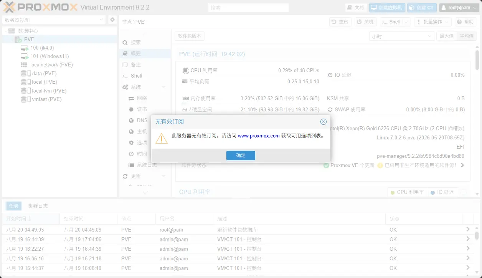Select the Maximum toggle button

(447, 36)
